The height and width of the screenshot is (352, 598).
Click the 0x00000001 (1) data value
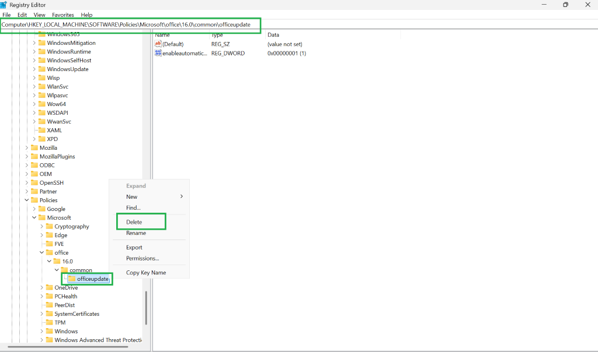pyautogui.click(x=287, y=53)
